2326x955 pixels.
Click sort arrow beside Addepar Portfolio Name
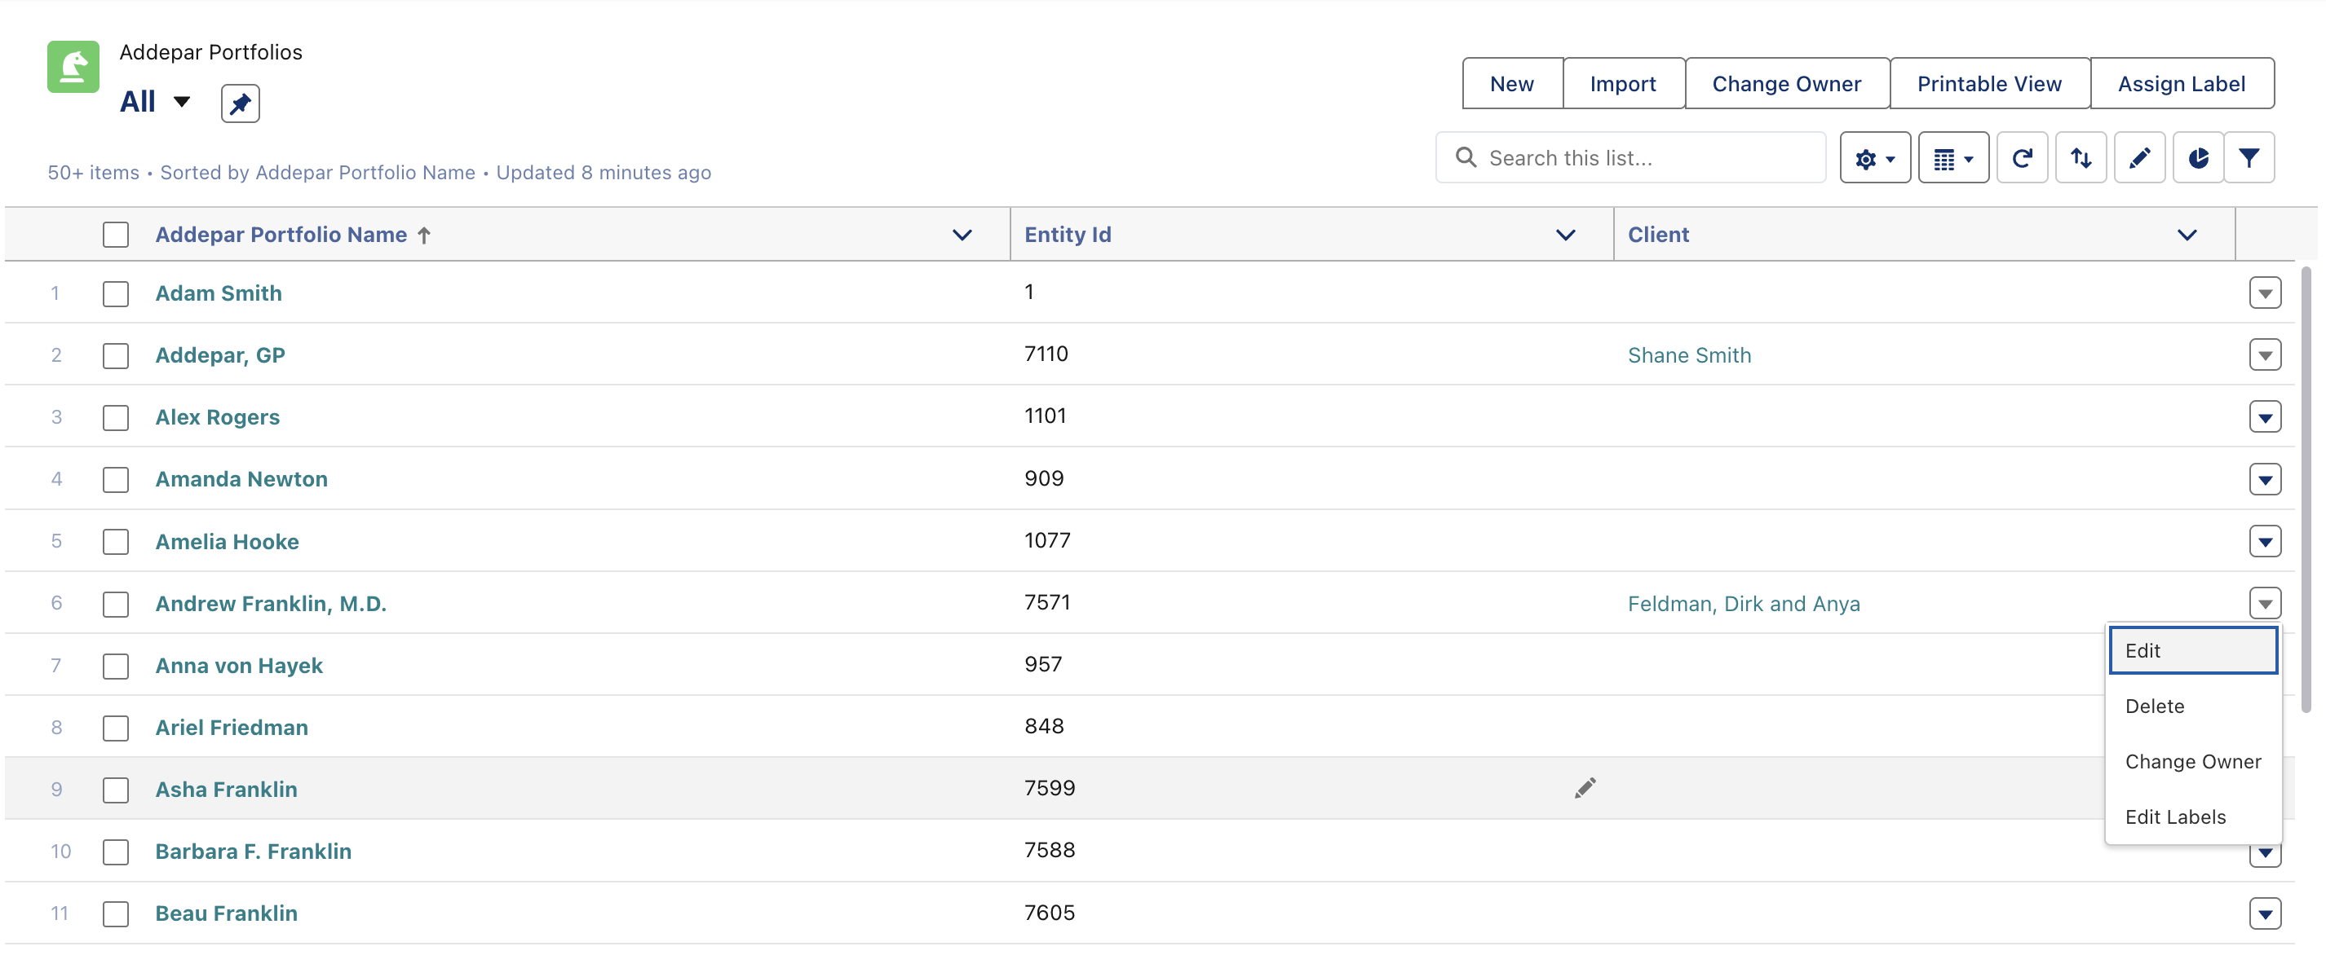424,235
